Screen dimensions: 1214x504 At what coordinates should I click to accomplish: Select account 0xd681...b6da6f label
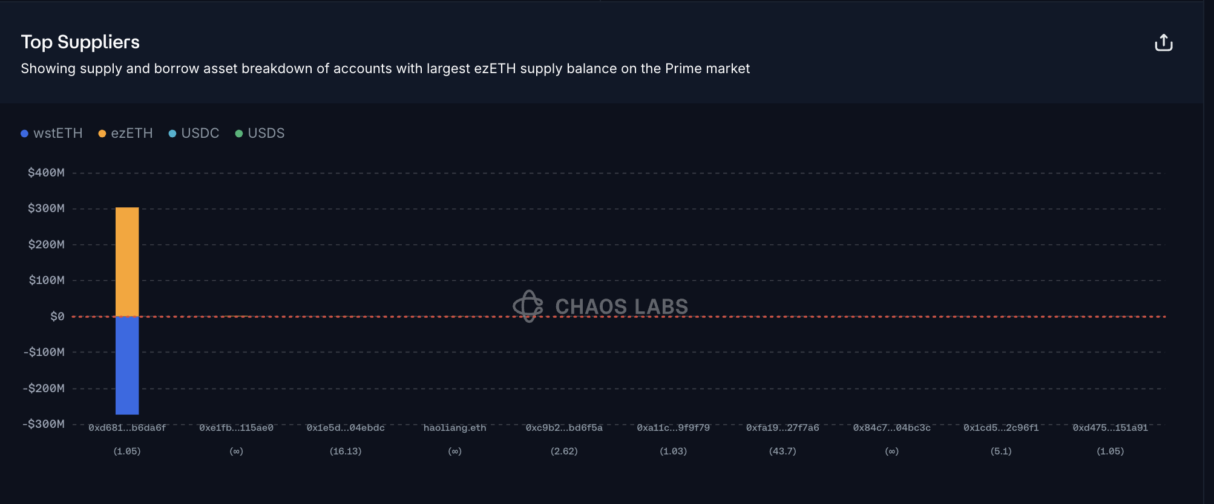pyautogui.click(x=127, y=428)
